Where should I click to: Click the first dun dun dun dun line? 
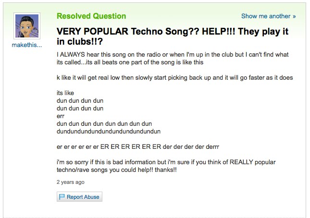pyautogui.click(x=80, y=101)
